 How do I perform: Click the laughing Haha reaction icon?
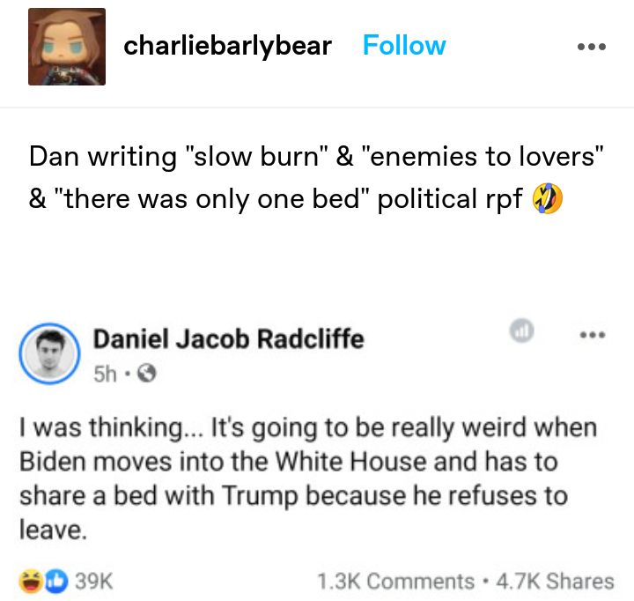[31, 581]
